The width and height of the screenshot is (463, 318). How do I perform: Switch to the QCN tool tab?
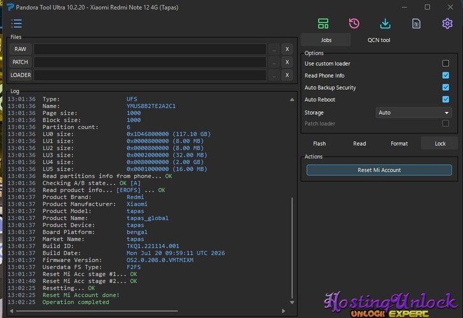pyautogui.click(x=378, y=40)
